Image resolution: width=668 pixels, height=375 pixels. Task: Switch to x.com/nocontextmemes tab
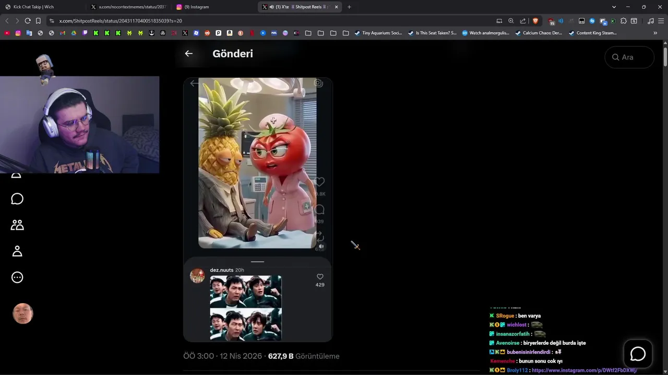coord(128,7)
